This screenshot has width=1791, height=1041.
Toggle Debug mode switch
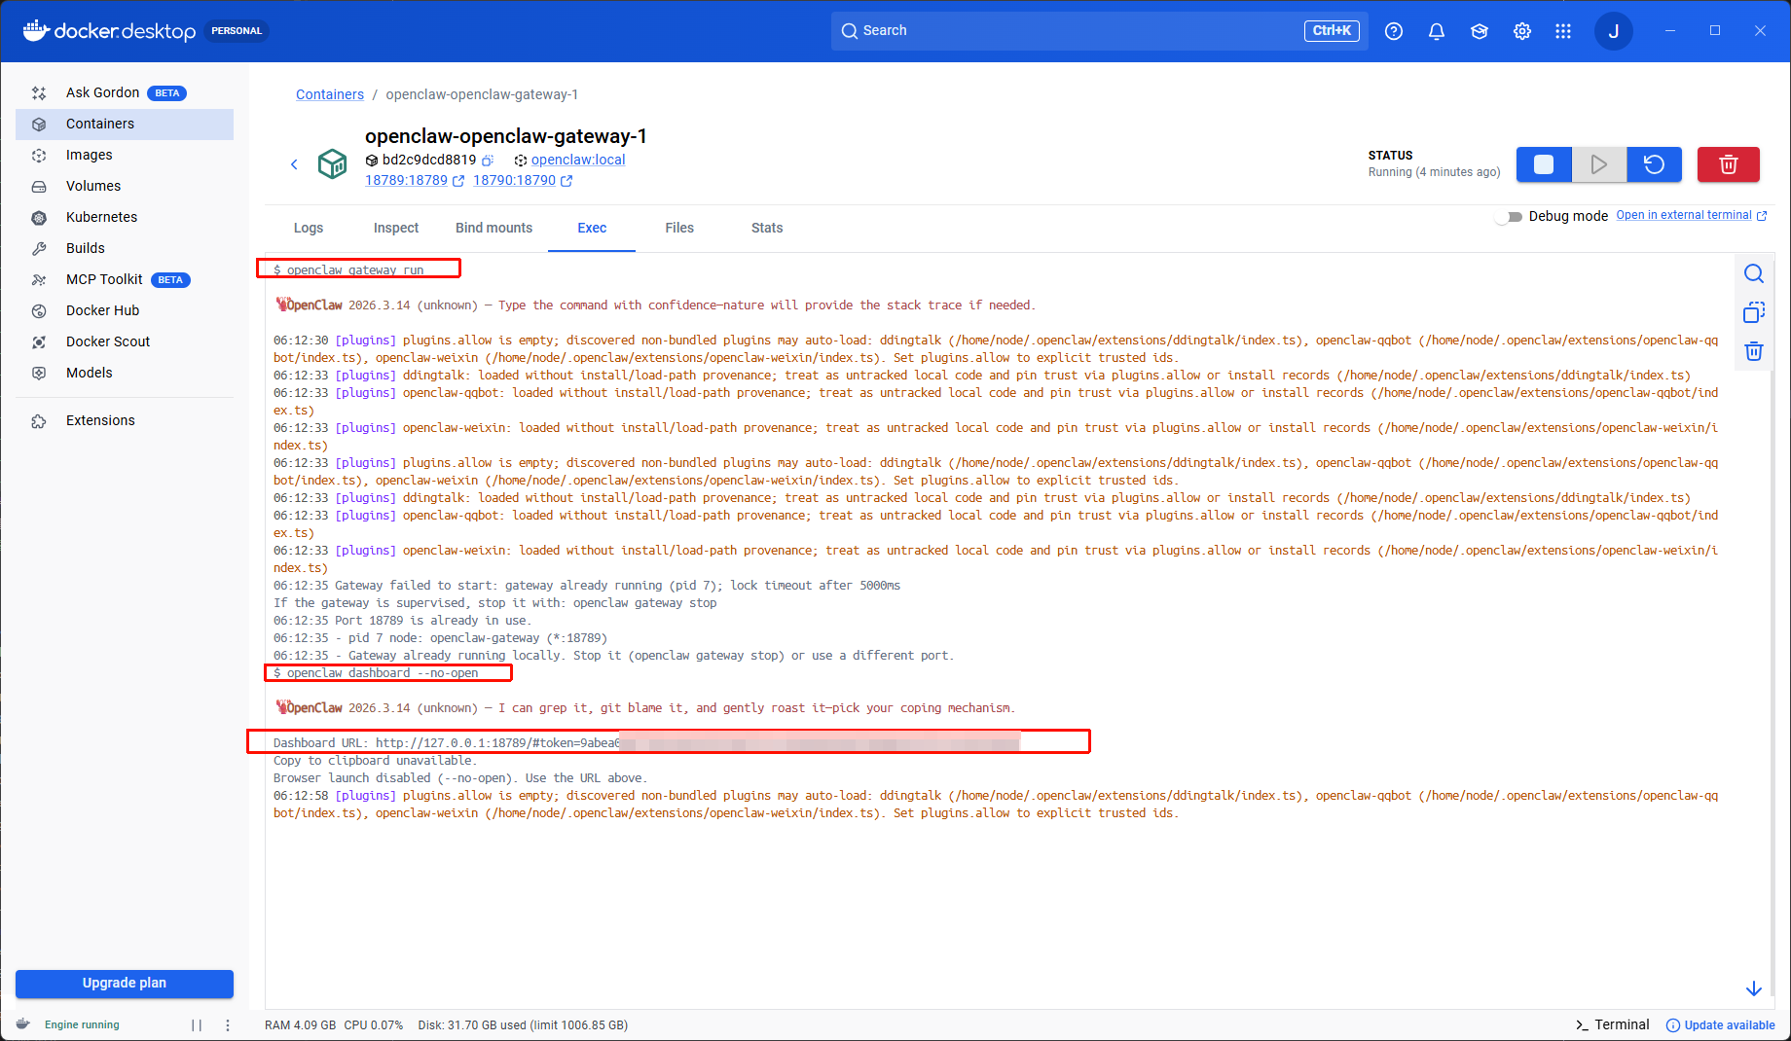[x=1509, y=216]
